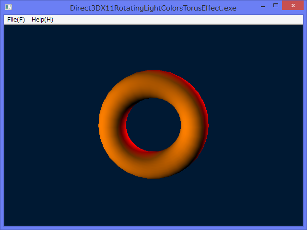
Task: Close the Direct3DX11RotatingLightColorsTorusEffect window
Action: click(293, 5)
